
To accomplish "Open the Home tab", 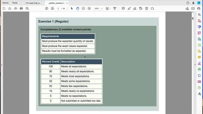I will point(6,3).
